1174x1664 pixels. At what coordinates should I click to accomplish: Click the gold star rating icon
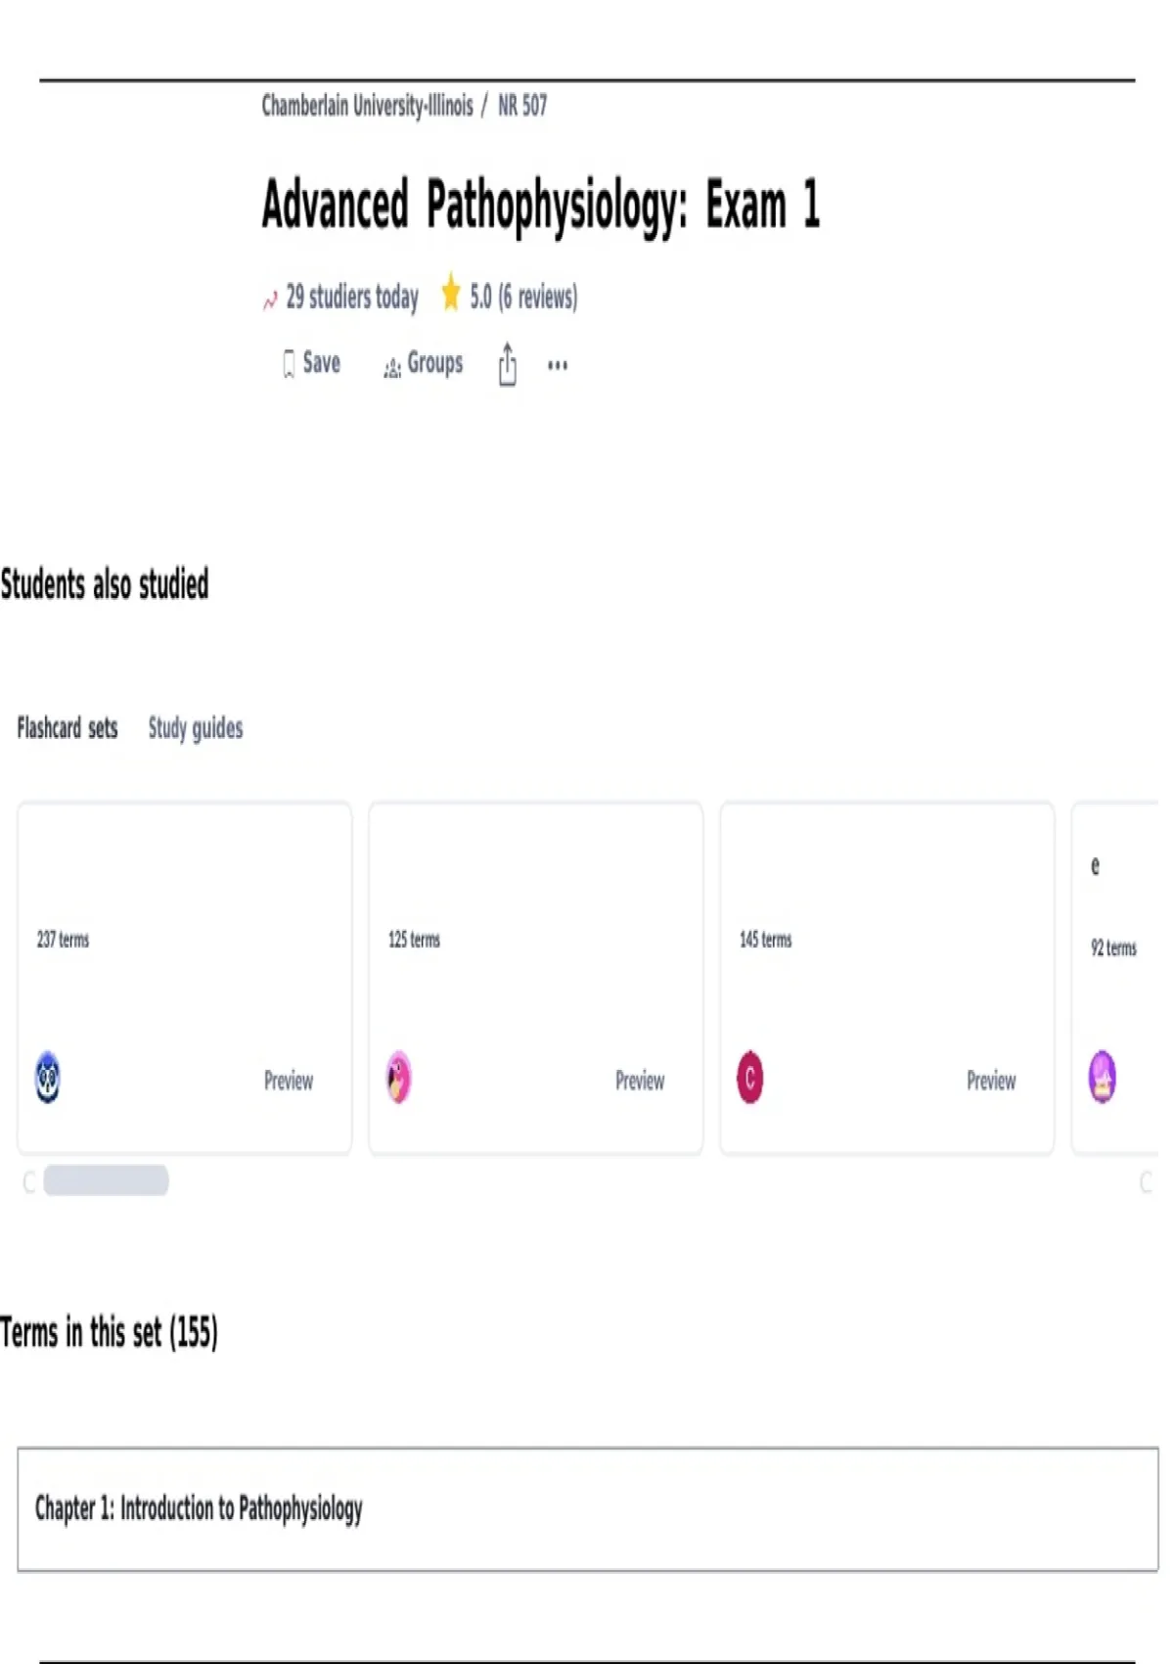pyautogui.click(x=450, y=293)
